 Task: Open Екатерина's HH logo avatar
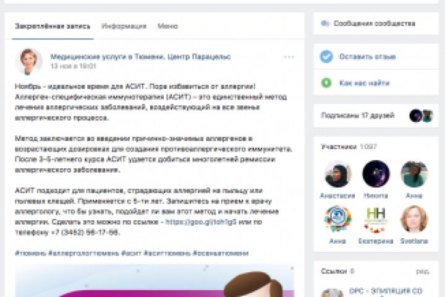[x=376, y=220]
